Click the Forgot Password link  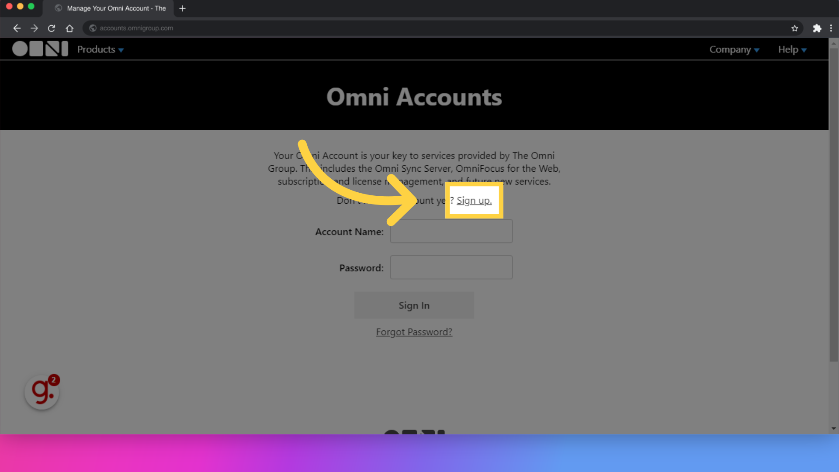(414, 331)
